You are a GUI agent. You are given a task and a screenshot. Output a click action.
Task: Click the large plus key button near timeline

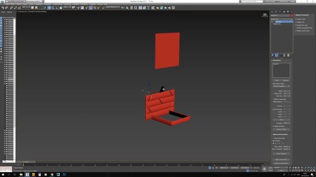click(264, 169)
